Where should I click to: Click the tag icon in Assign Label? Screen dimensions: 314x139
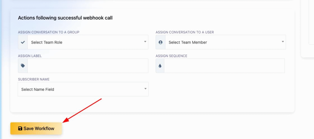[23, 66]
